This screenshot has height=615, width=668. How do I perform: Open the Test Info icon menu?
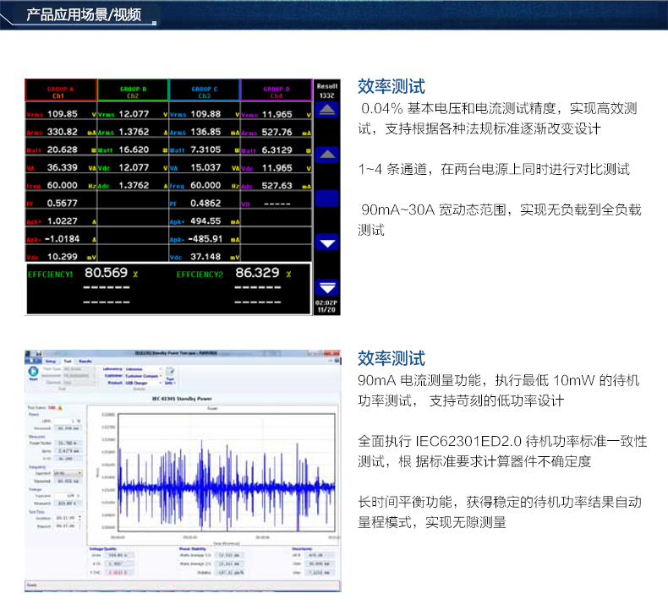coord(170,375)
